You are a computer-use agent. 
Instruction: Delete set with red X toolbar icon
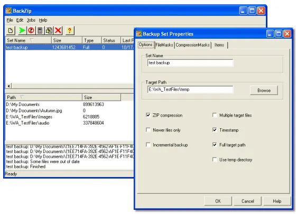pyautogui.click(x=58, y=30)
